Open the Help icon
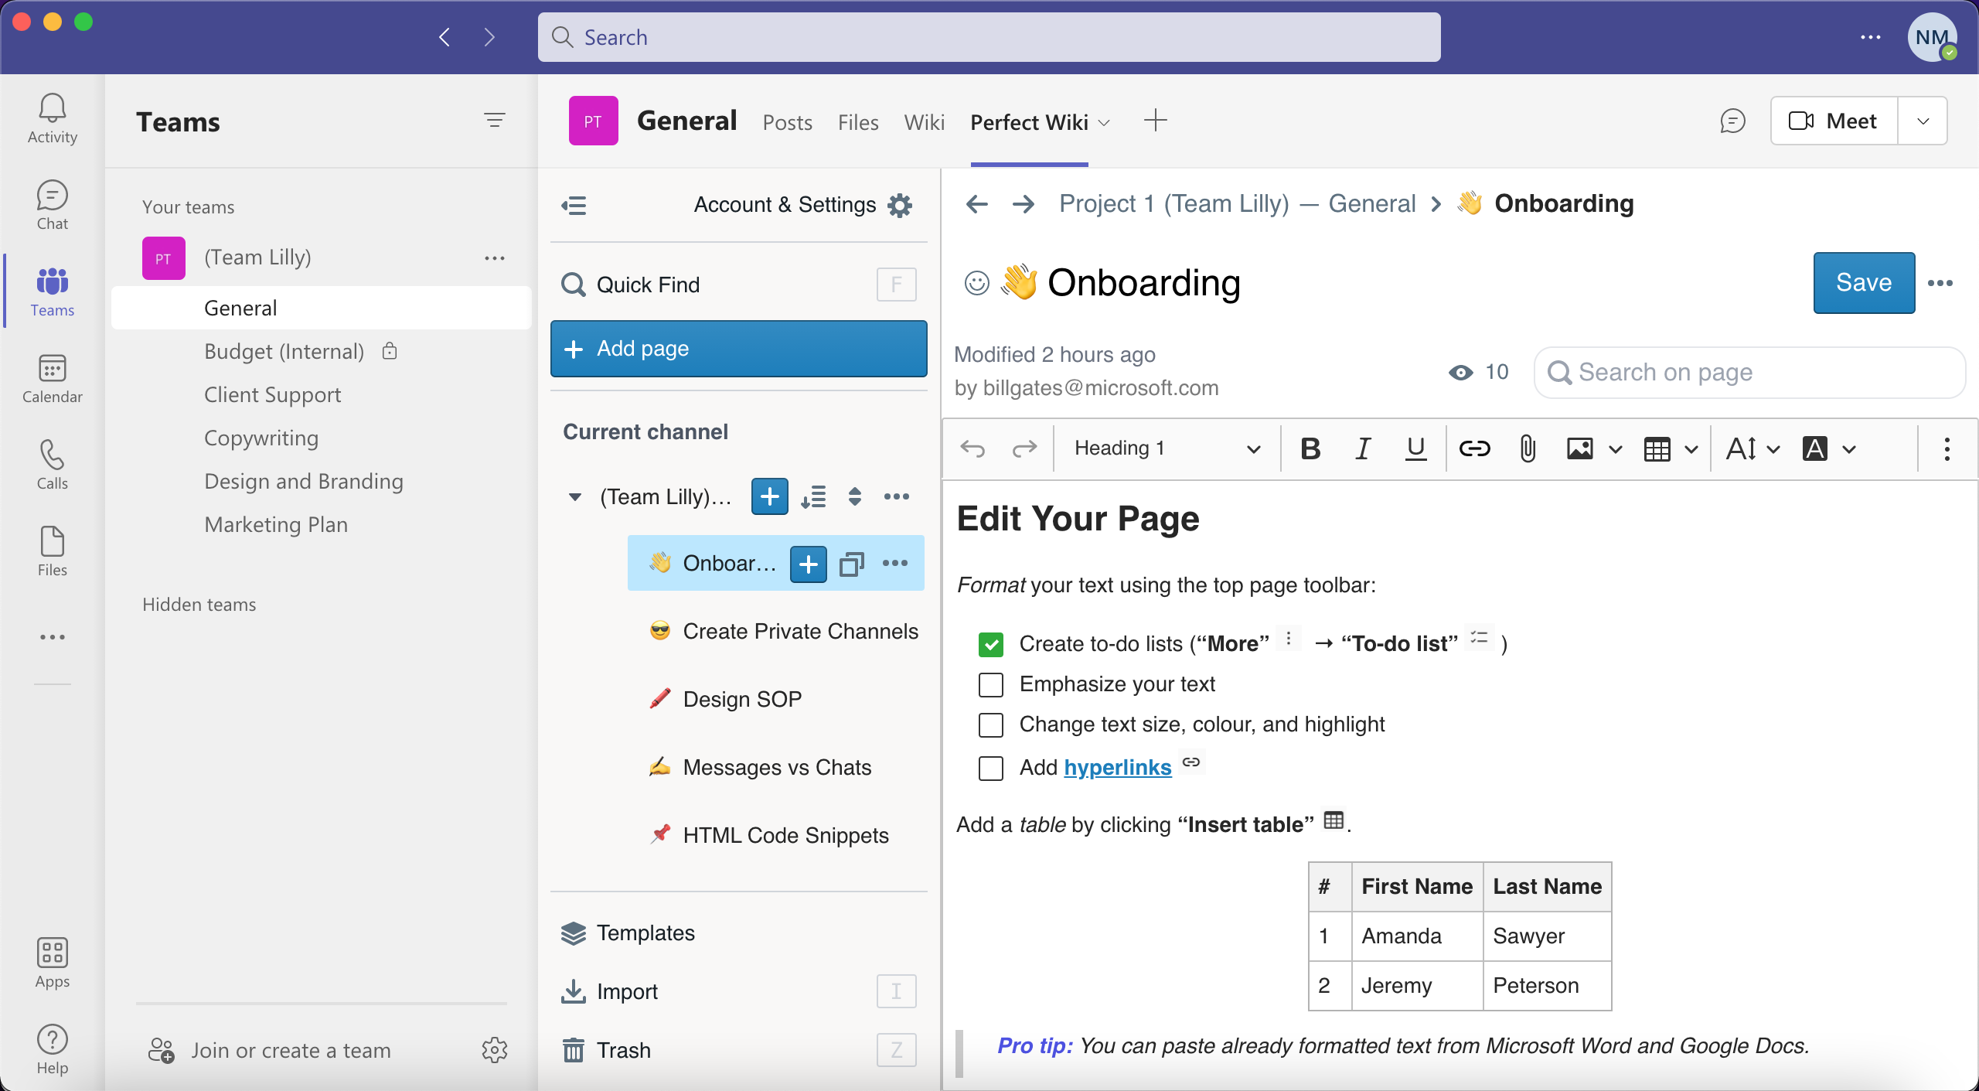Viewport: 1979px width, 1091px height. point(52,1049)
